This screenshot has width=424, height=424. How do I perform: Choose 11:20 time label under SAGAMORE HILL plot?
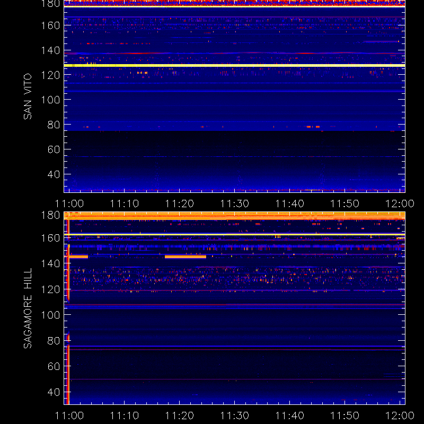[x=180, y=416]
